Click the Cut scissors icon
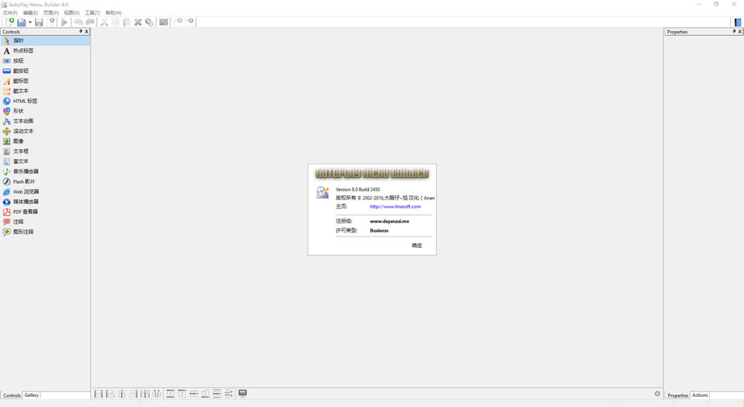Viewport: 744px width, 407px height. [x=104, y=22]
